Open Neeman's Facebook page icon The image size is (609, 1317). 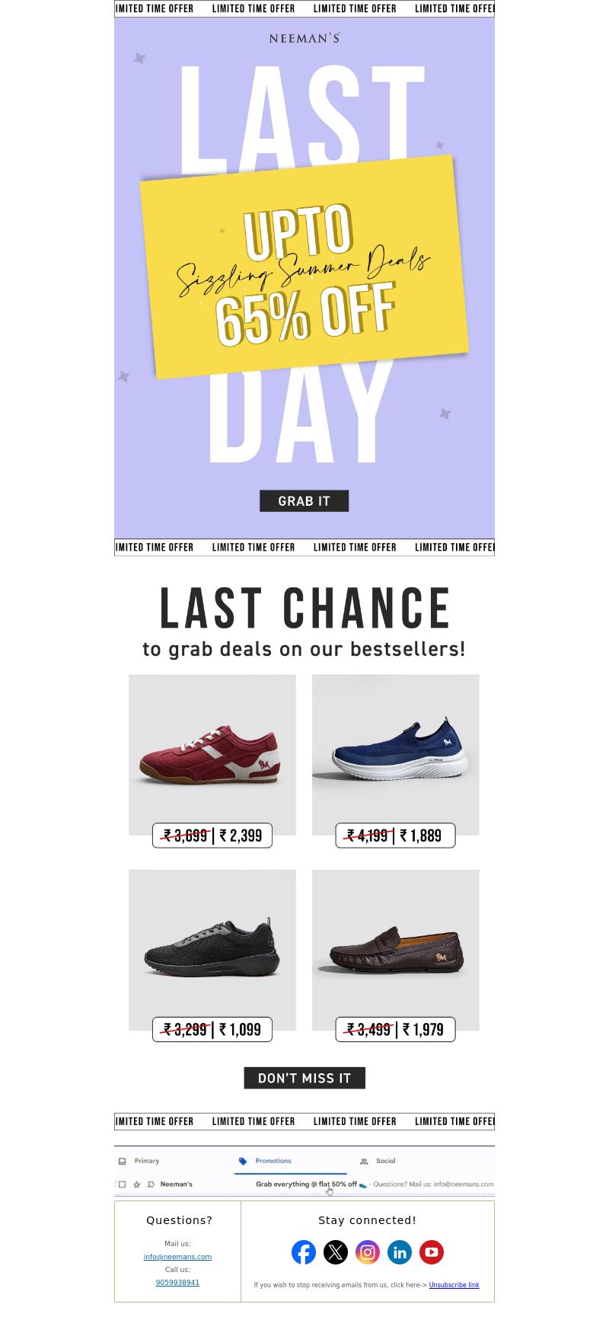click(x=304, y=1252)
